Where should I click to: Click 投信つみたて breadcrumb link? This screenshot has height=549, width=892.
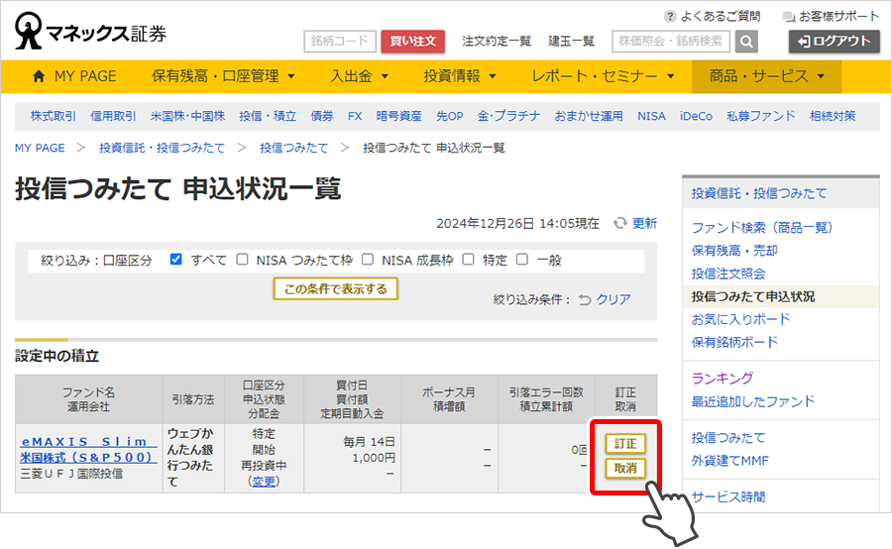(x=294, y=148)
